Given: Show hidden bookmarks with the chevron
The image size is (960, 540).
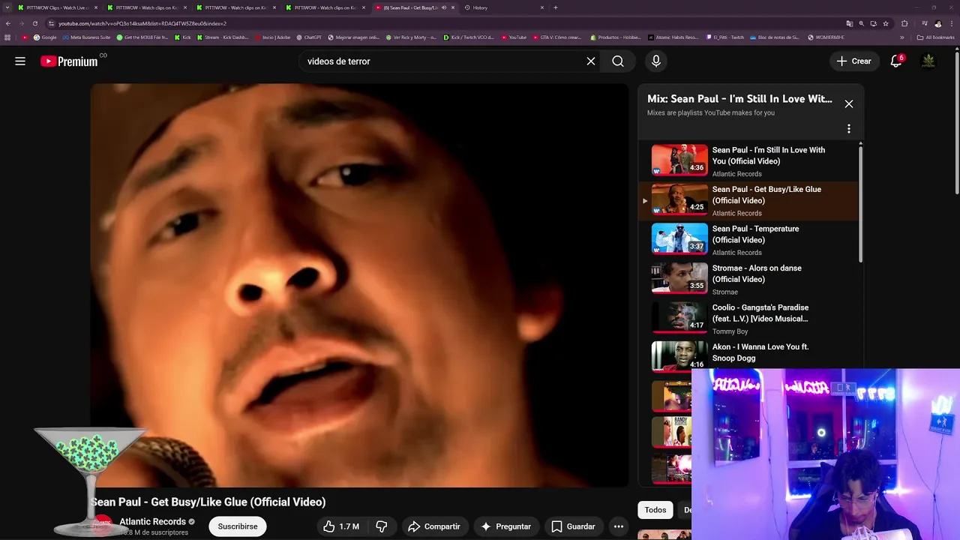Looking at the screenshot, I should point(902,37).
